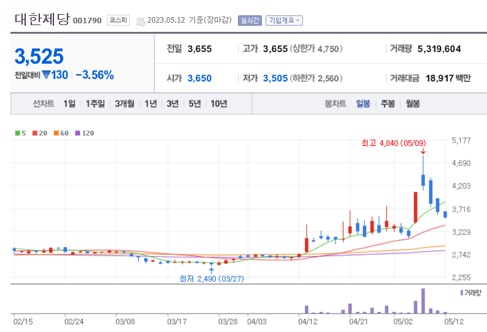Click the 02/15 date axis label
This screenshot has height=332, width=487.
coord(23,322)
